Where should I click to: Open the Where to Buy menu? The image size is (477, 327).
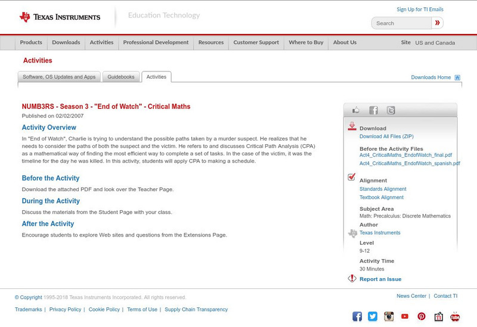tap(306, 42)
